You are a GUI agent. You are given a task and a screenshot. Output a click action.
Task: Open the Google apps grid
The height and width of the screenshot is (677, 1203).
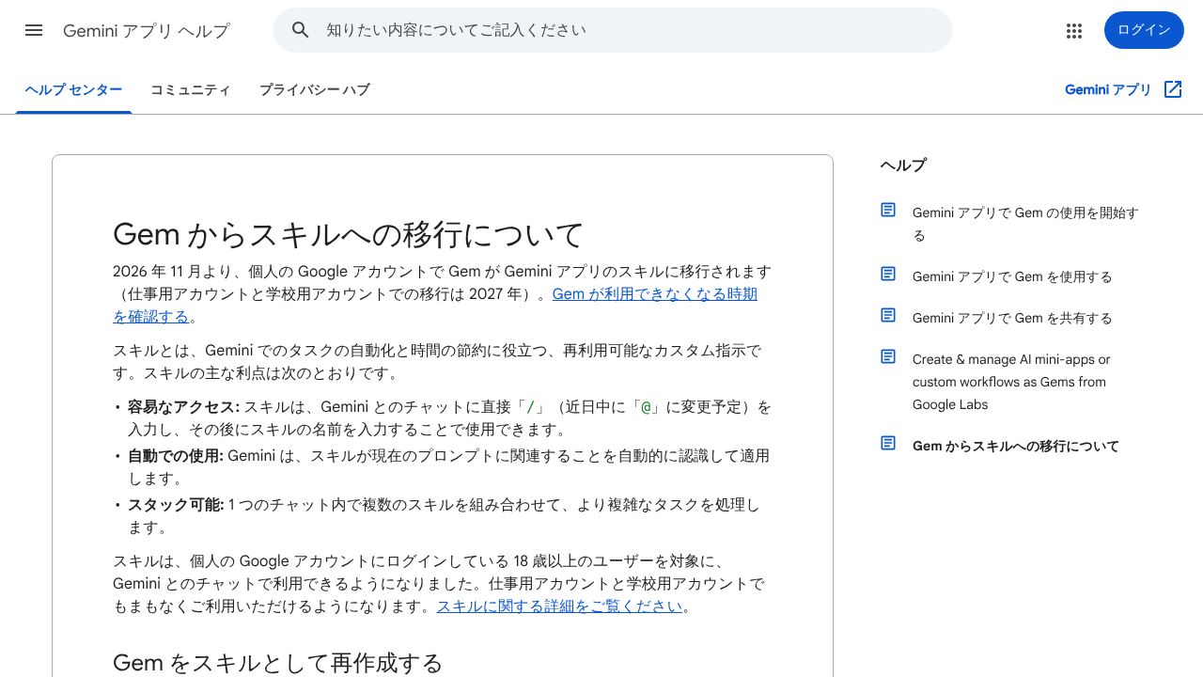click(x=1074, y=30)
